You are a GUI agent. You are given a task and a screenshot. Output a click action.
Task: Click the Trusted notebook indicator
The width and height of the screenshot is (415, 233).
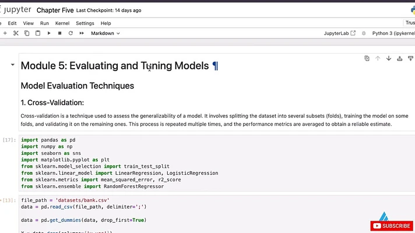410,23
